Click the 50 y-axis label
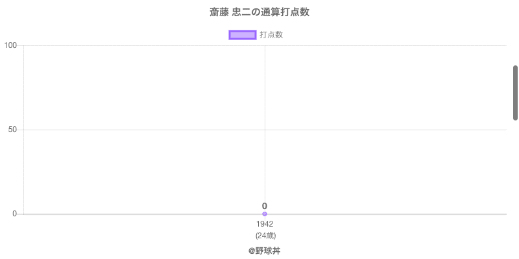This screenshot has width=519, height=259. 12,129
